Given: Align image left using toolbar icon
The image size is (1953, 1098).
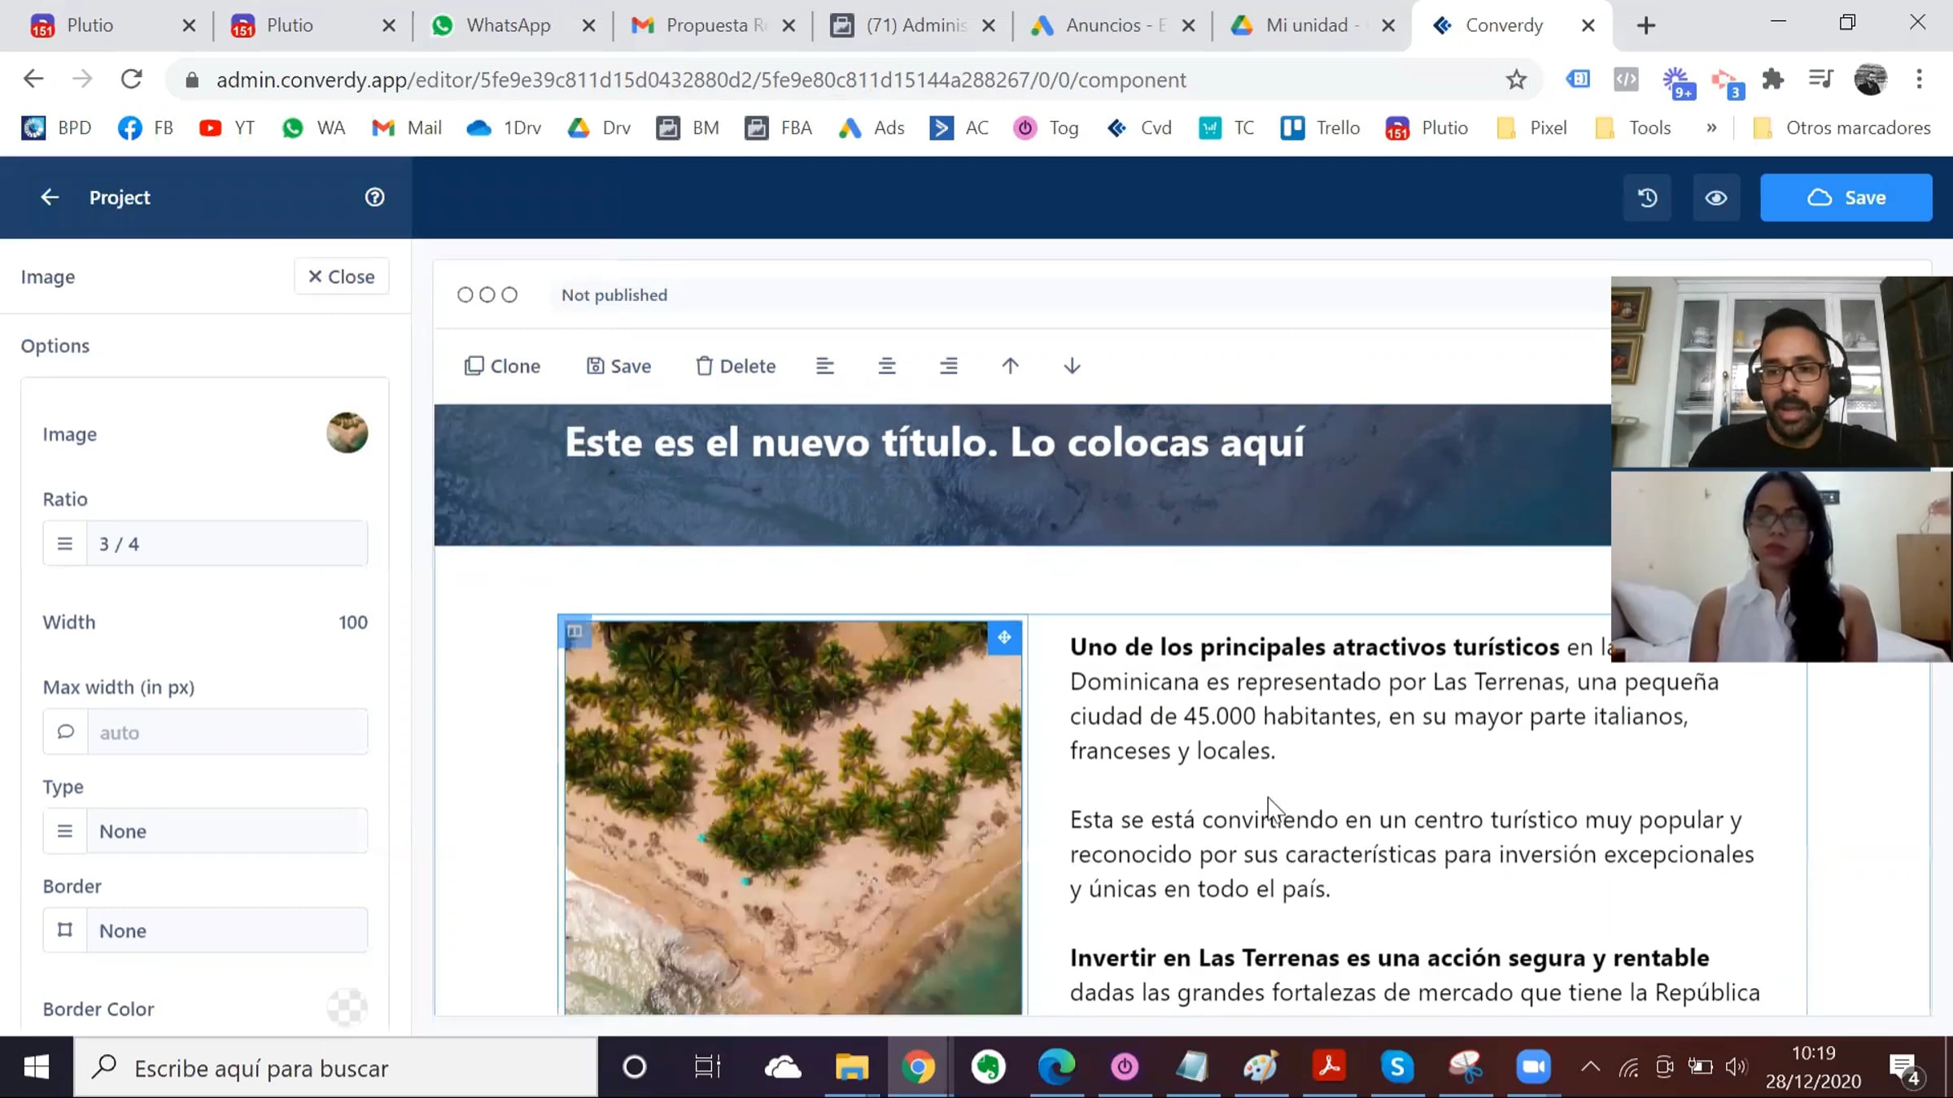Looking at the screenshot, I should [x=824, y=366].
